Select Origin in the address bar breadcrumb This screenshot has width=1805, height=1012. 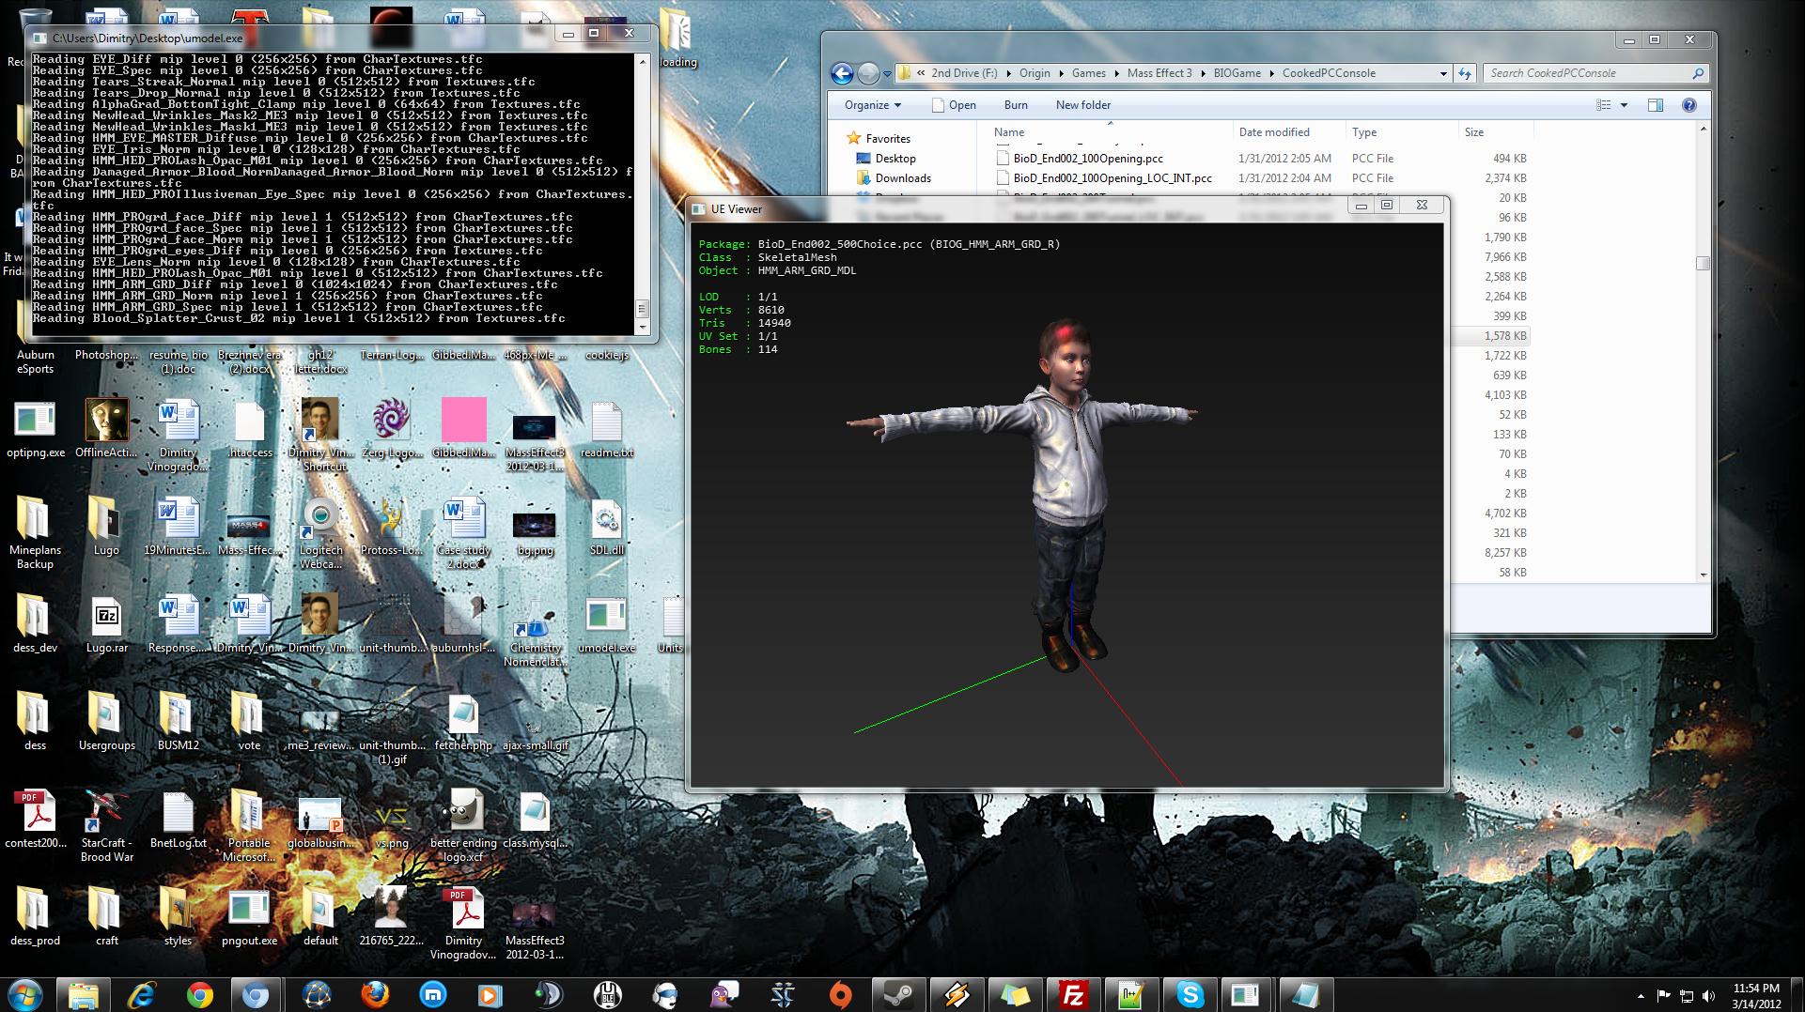[x=1035, y=73]
